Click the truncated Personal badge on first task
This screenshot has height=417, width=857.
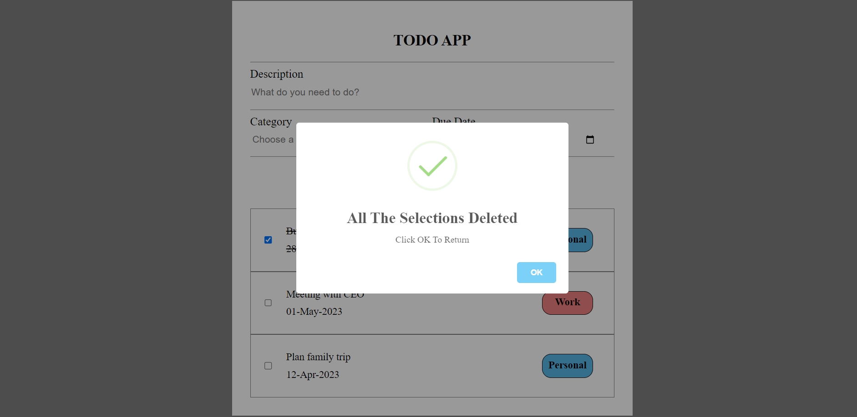[577, 240]
